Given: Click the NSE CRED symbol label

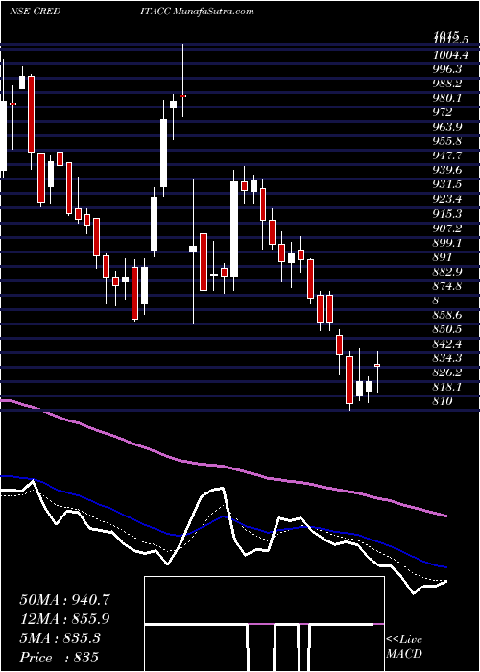Looking at the screenshot, I should coord(35,12).
